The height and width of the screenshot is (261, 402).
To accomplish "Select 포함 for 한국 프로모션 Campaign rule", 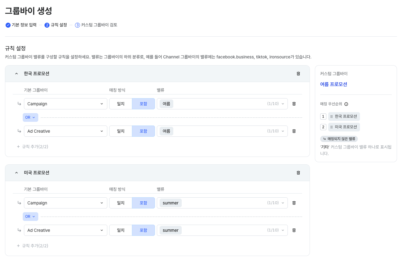I will pyautogui.click(x=143, y=104).
